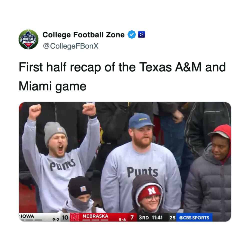
Task: Click Nebraska's score of 7
Action: pos(131,217)
